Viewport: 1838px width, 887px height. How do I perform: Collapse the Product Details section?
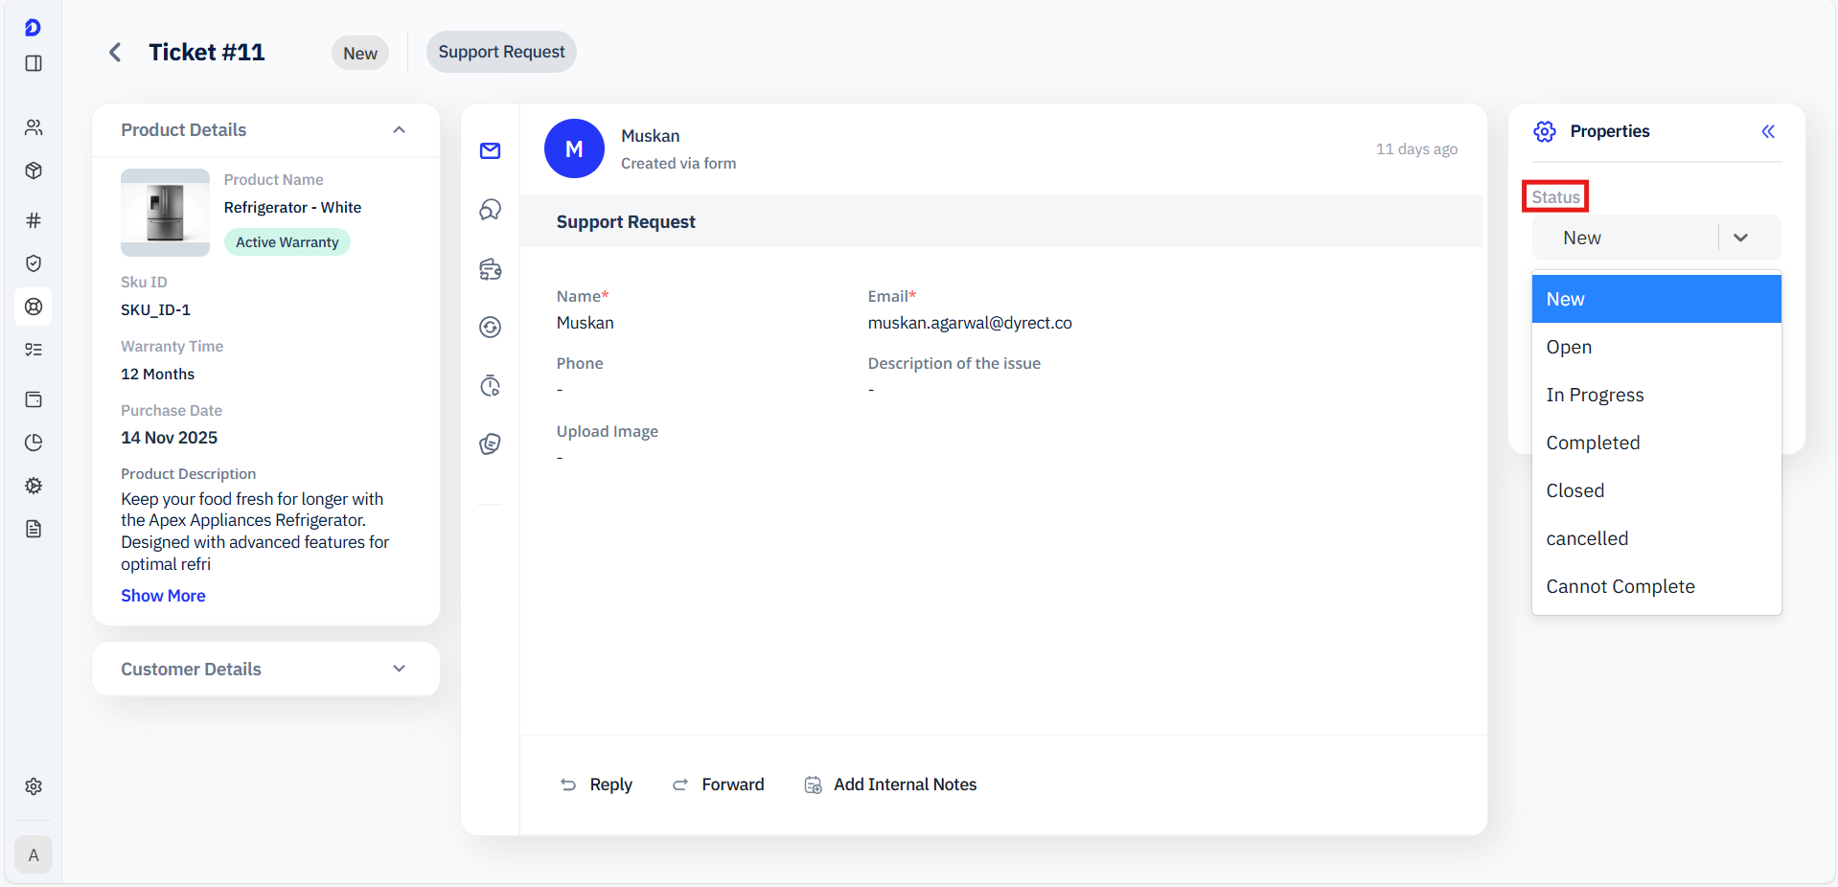point(400,130)
